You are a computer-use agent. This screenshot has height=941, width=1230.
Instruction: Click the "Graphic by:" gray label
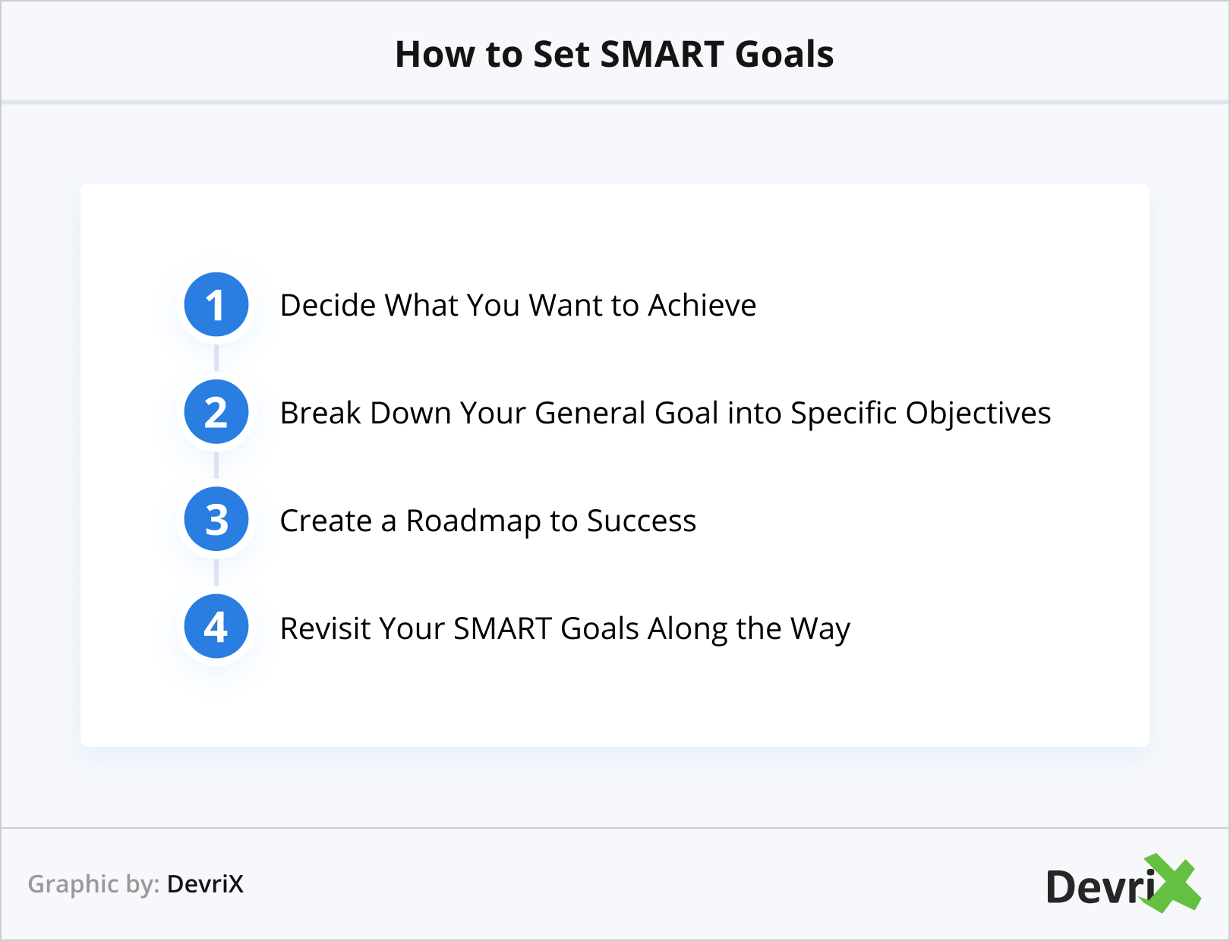coord(93,884)
